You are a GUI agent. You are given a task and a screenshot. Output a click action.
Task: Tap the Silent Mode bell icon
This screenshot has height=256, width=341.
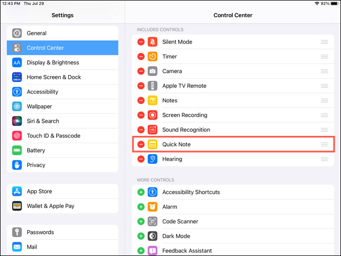pos(153,41)
